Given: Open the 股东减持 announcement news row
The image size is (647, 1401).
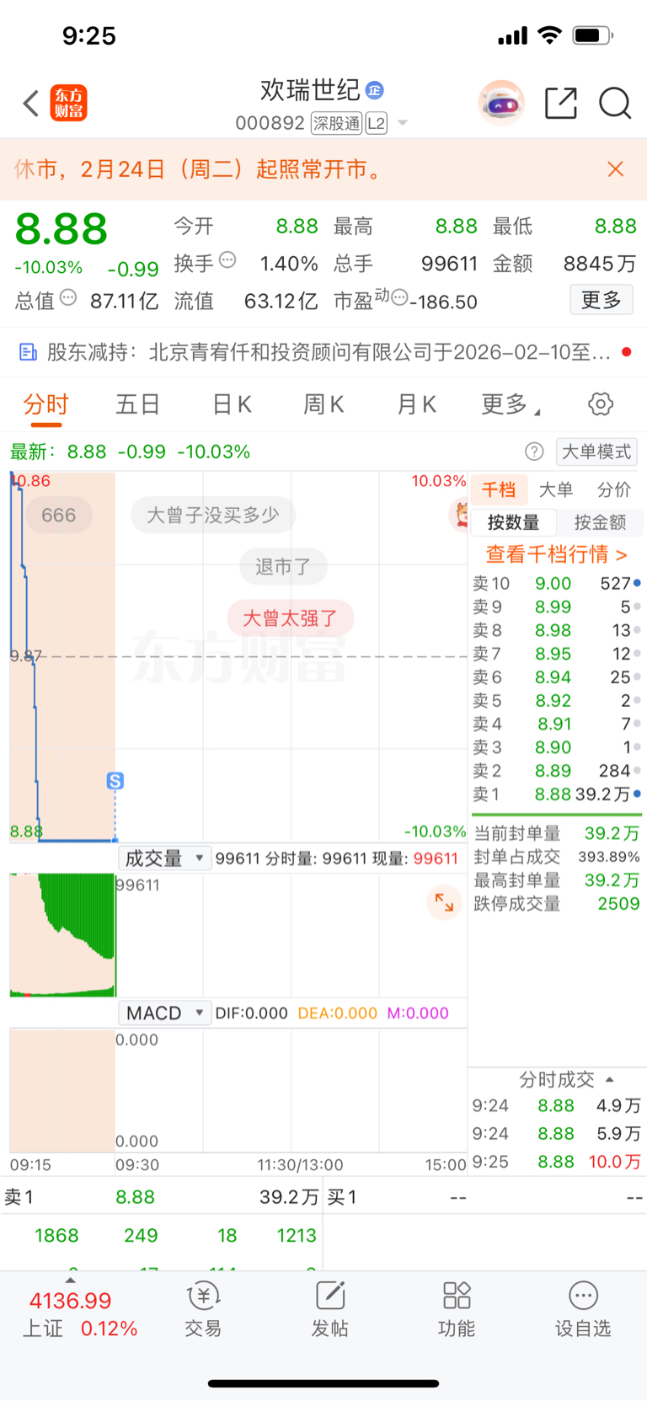Looking at the screenshot, I should pyautogui.click(x=323, y=352).
